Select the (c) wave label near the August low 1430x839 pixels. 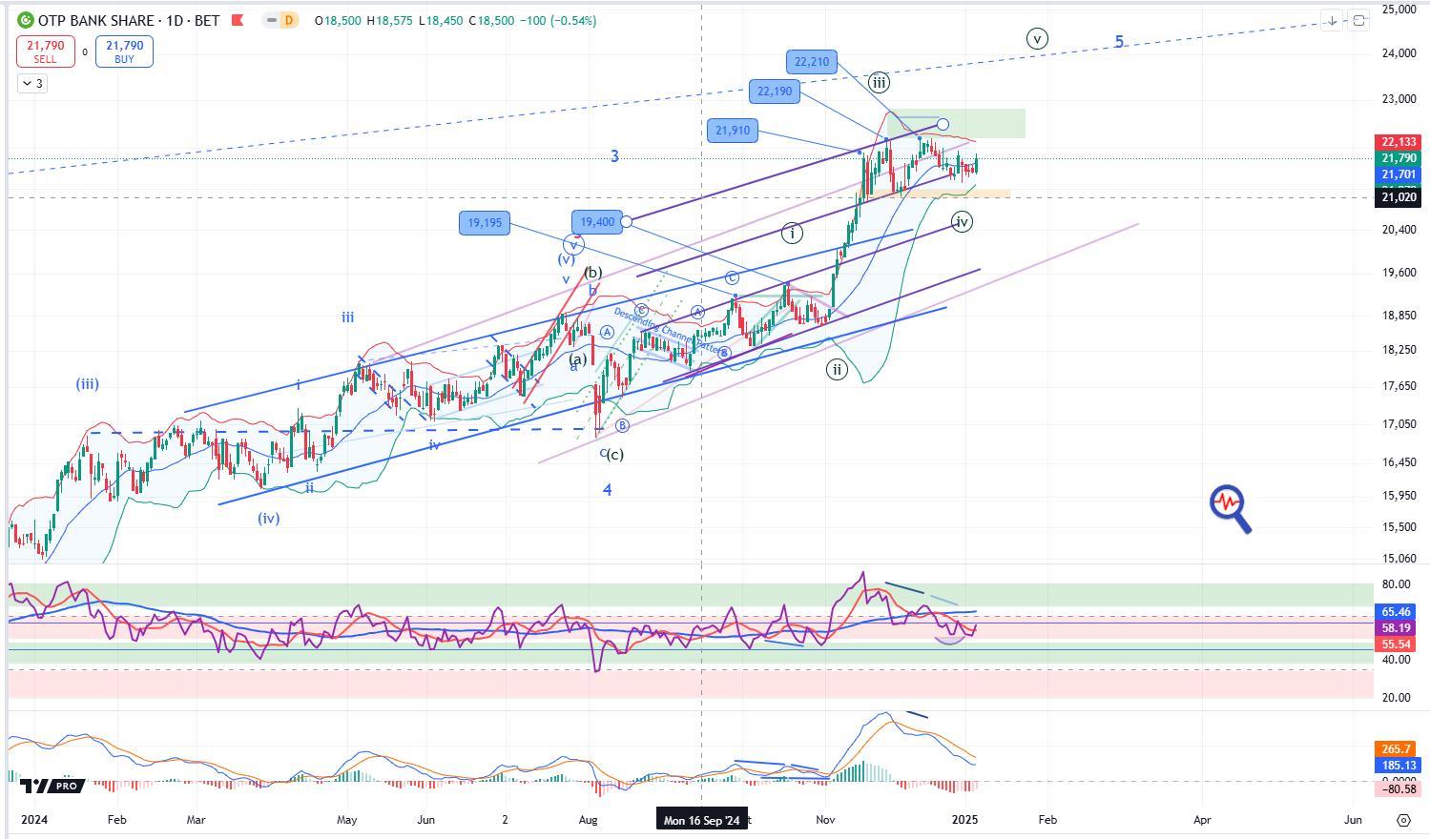pos(615,455)
